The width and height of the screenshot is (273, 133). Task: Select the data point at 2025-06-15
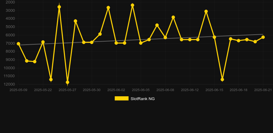pyautogui.click(x=214, y=37)
